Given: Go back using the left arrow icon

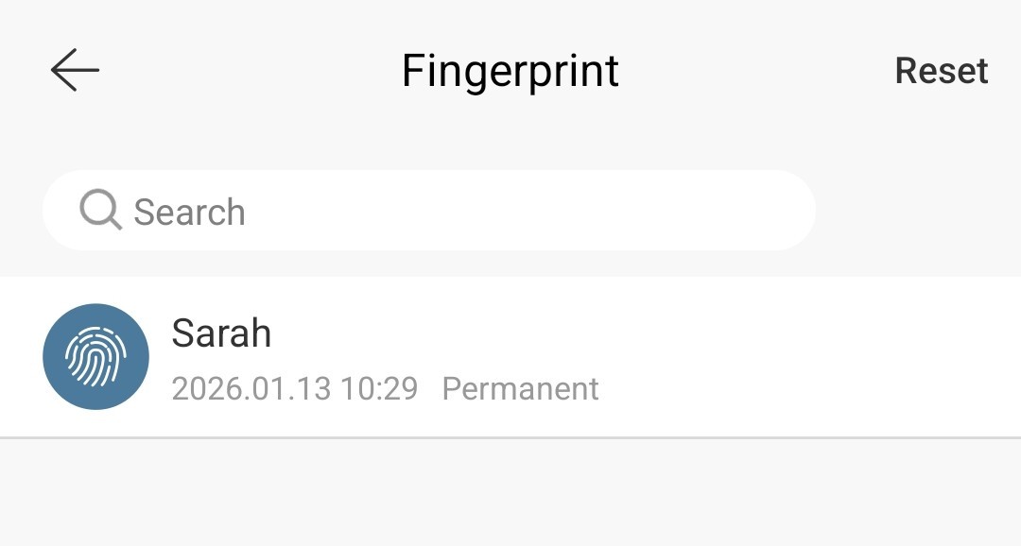Looking at the screenshot, I should 75,70.
